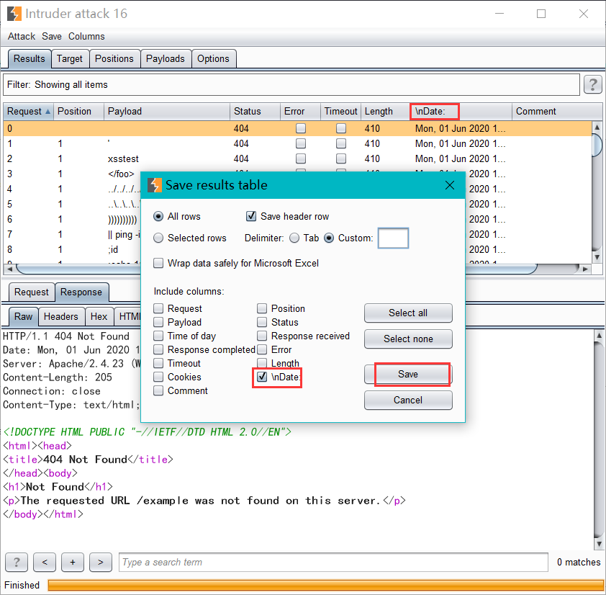Image resolution: width=606 pixels, height=595 pixels.
Task: Switch to the Target tab
Action: tap(70, 59)
